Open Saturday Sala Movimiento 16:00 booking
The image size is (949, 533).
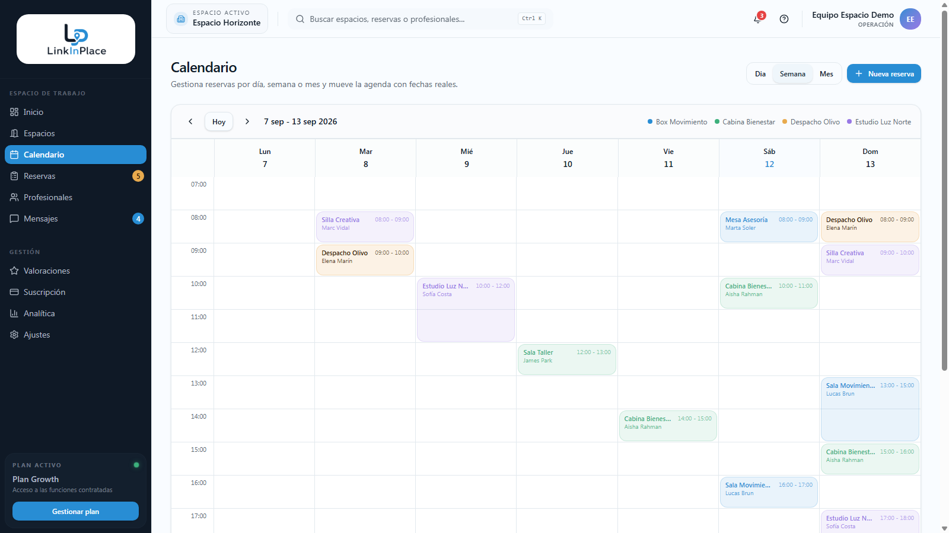(769, 492)
